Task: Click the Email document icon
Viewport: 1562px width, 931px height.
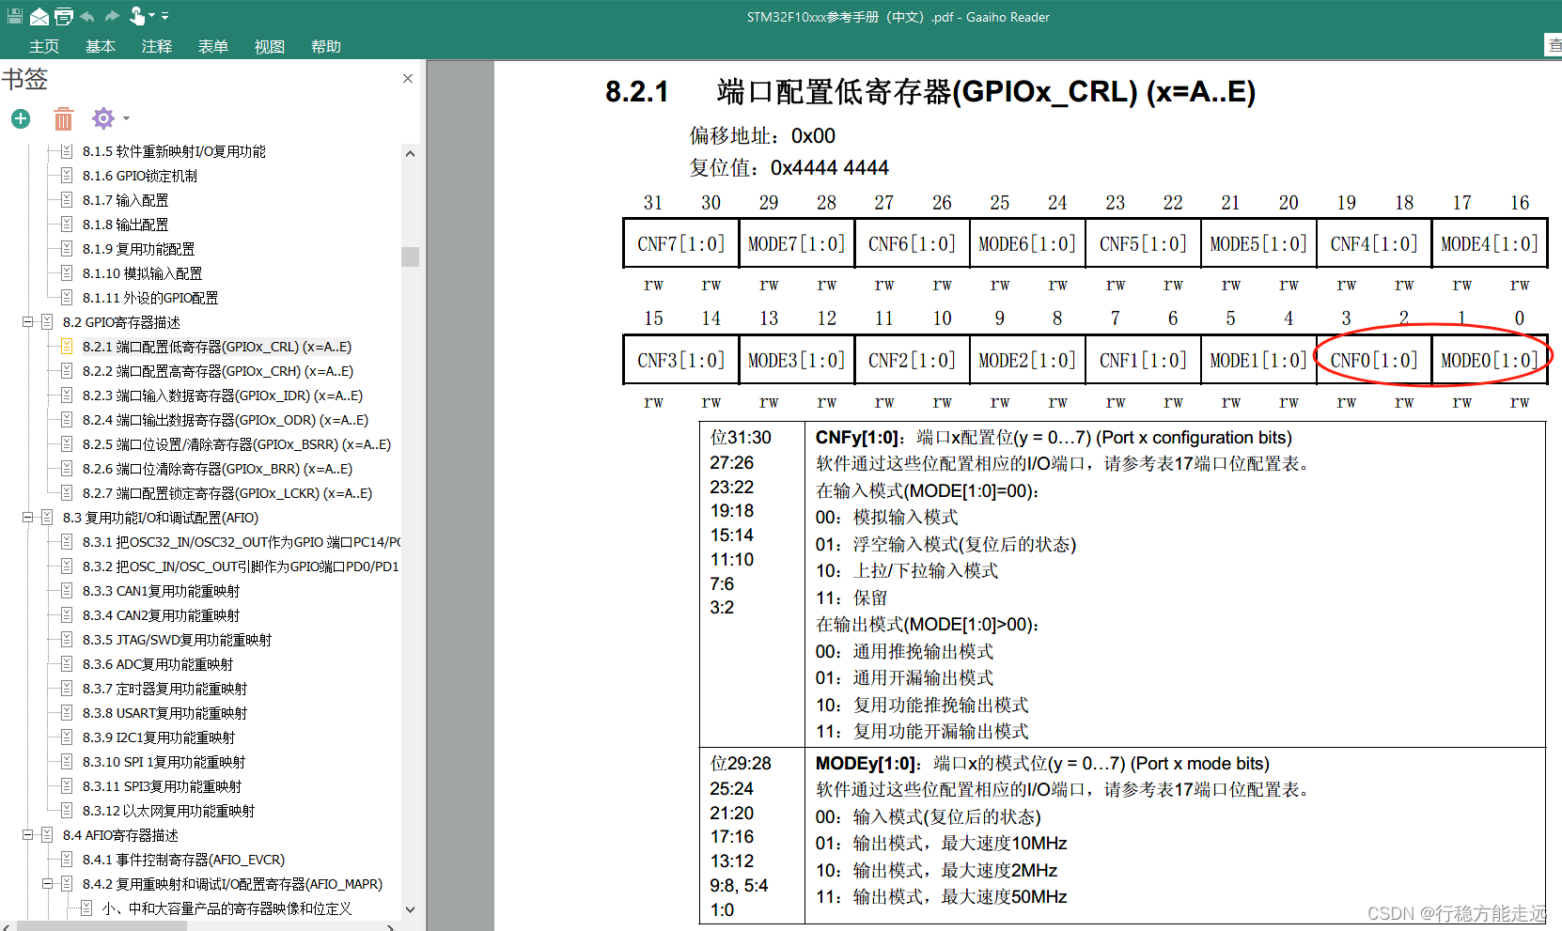Action: coord(39,16)
